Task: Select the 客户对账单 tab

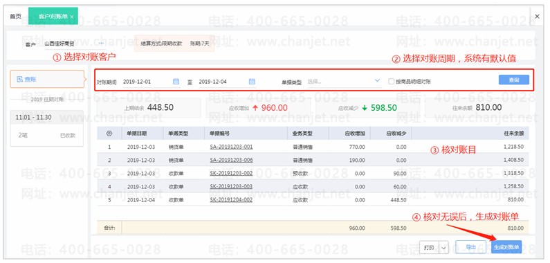Action: click(53, 16)
